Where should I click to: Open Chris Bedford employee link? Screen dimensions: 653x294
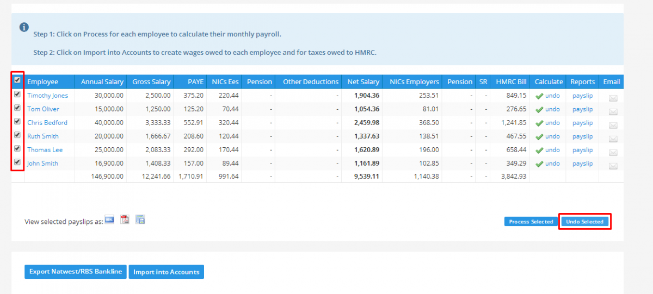(47, 123)
